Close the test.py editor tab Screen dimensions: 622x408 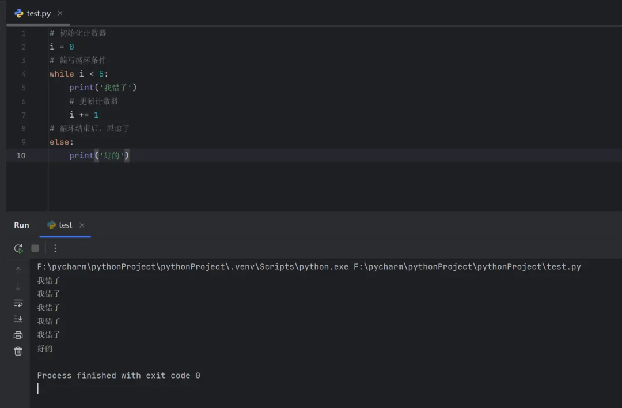60,13
